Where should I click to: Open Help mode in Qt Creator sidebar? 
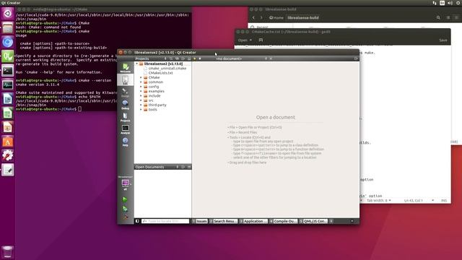(x=125, y=142)
